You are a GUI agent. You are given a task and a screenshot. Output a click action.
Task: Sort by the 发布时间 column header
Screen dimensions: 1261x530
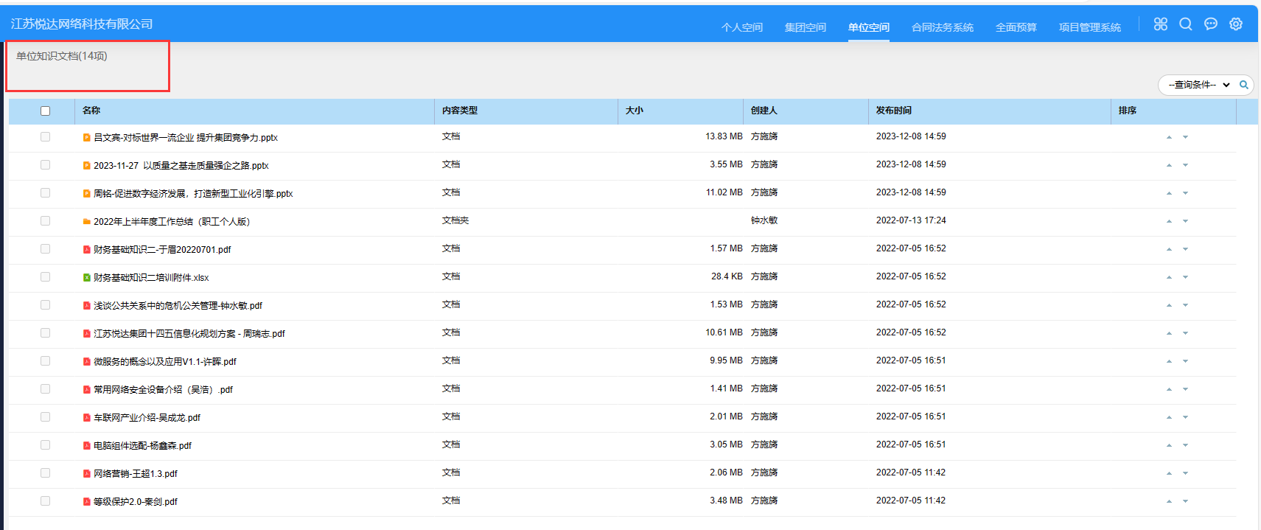click(893, 111)
